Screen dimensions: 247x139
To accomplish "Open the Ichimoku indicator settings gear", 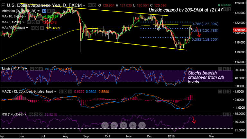I will [x=49, y=11].
